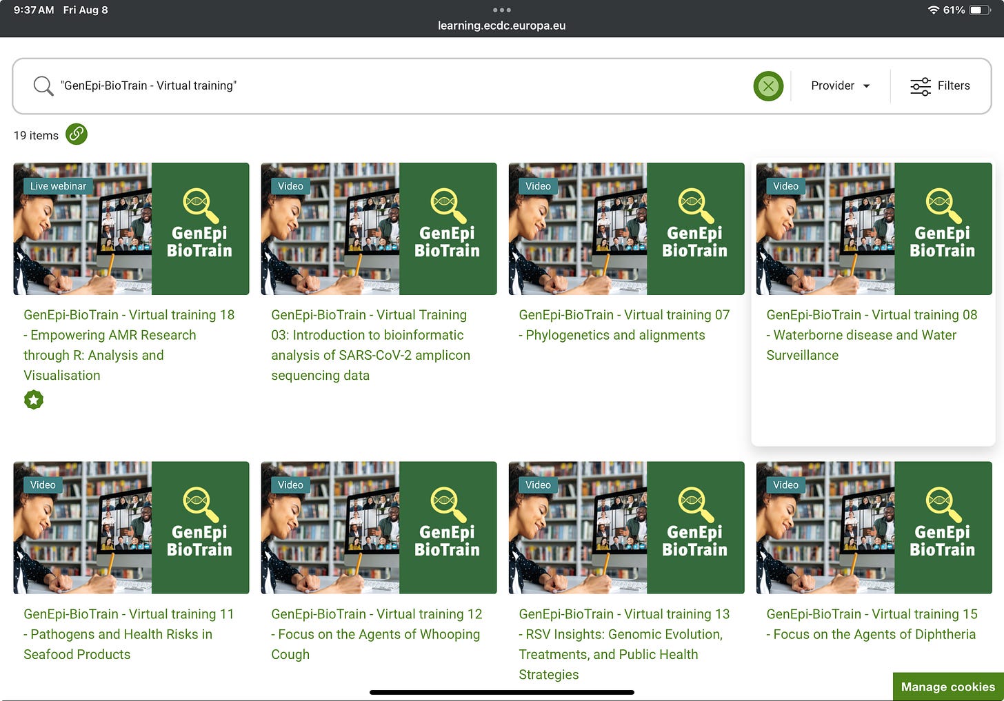Open thumbnail for Virtual training 08
The height and width of the screenshot is (701, 1004).
pyautogui.click(x=874, y=229)
